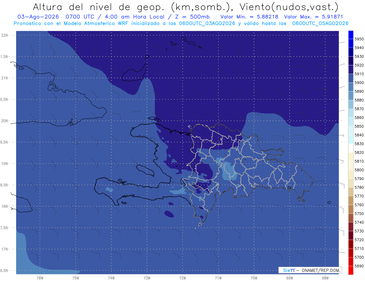
Task: Click the longitude label '69W'
Action: point(289,278)
